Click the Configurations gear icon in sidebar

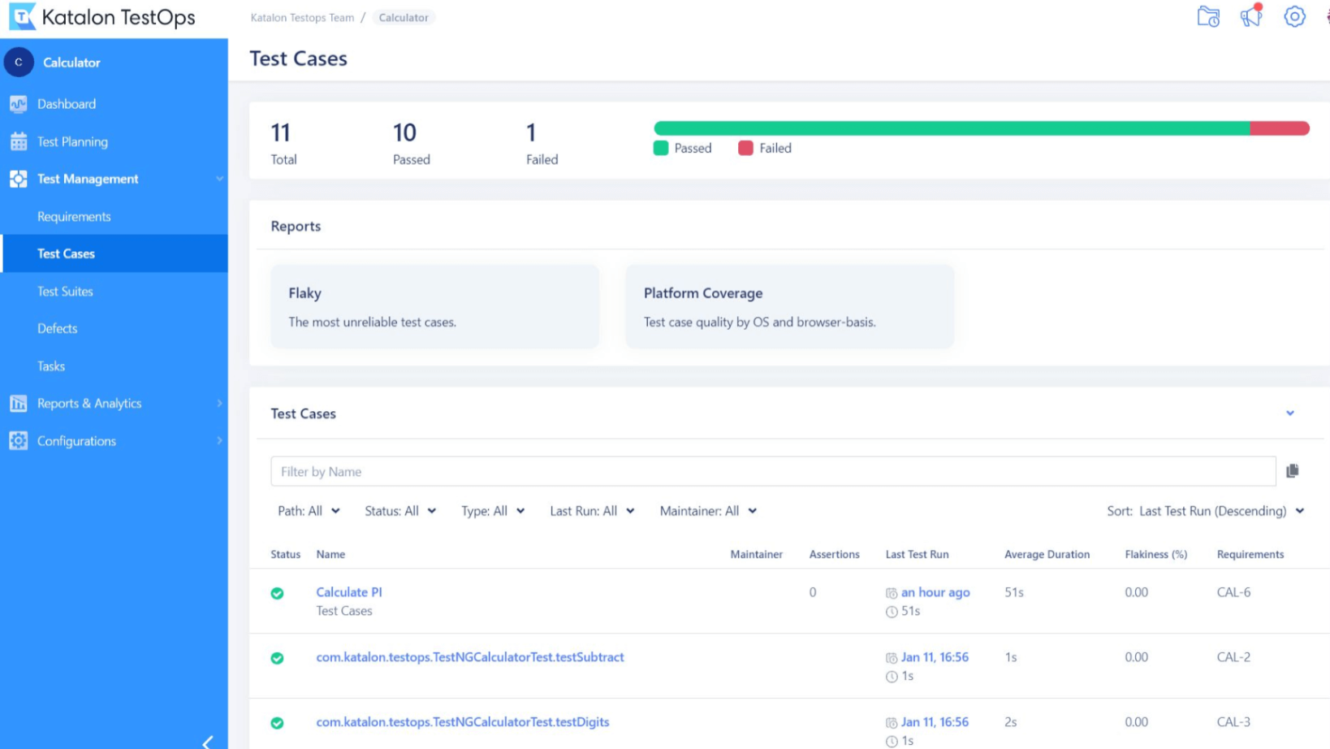click(x=19, y=440)
